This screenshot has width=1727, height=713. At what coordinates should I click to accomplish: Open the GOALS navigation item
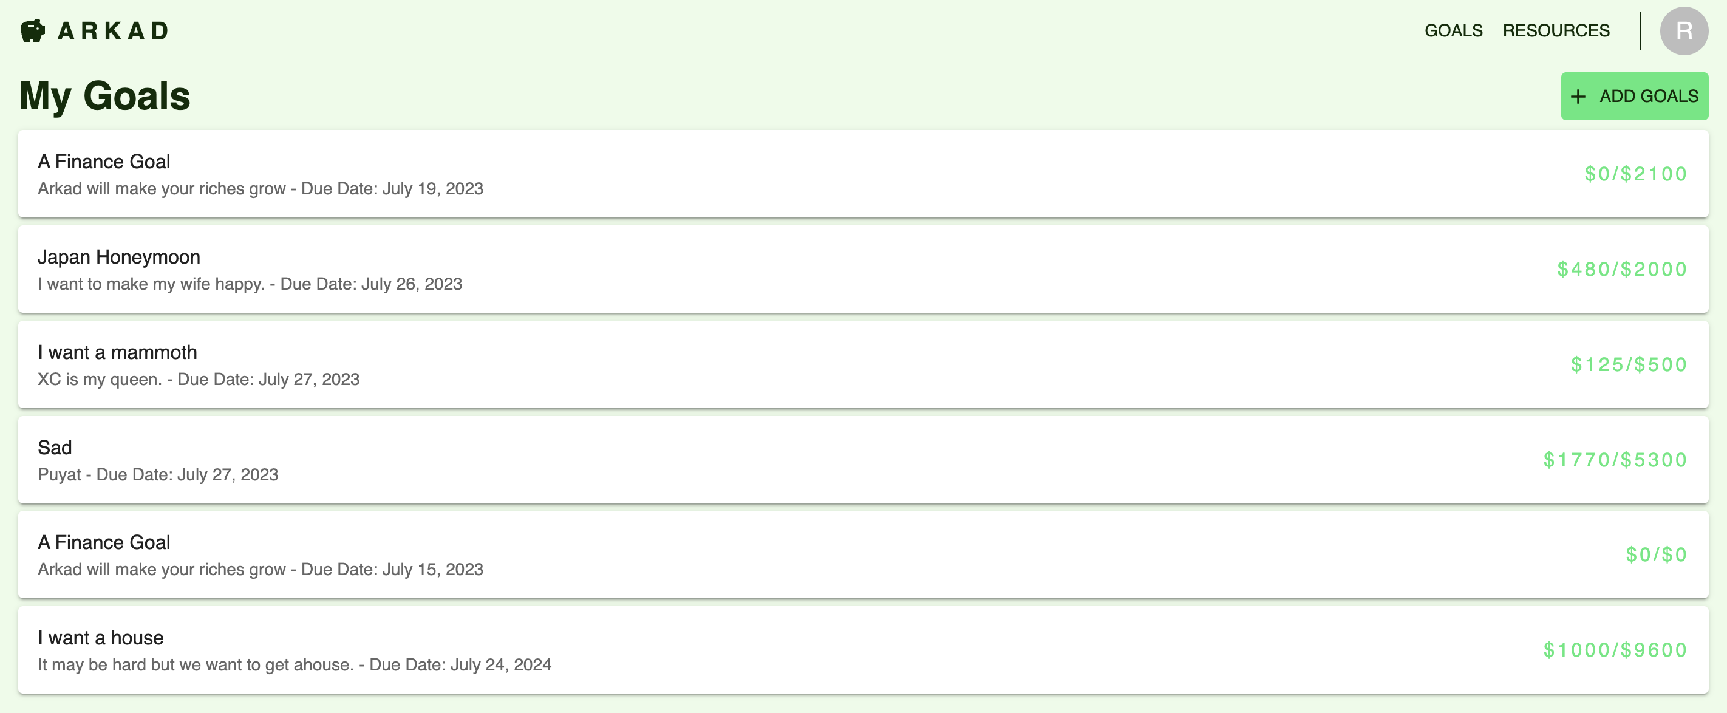(1453, 31)
